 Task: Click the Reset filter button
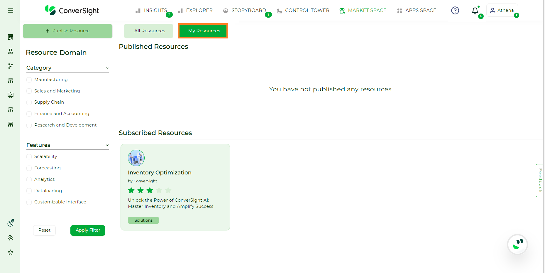(x=44, y=230)
